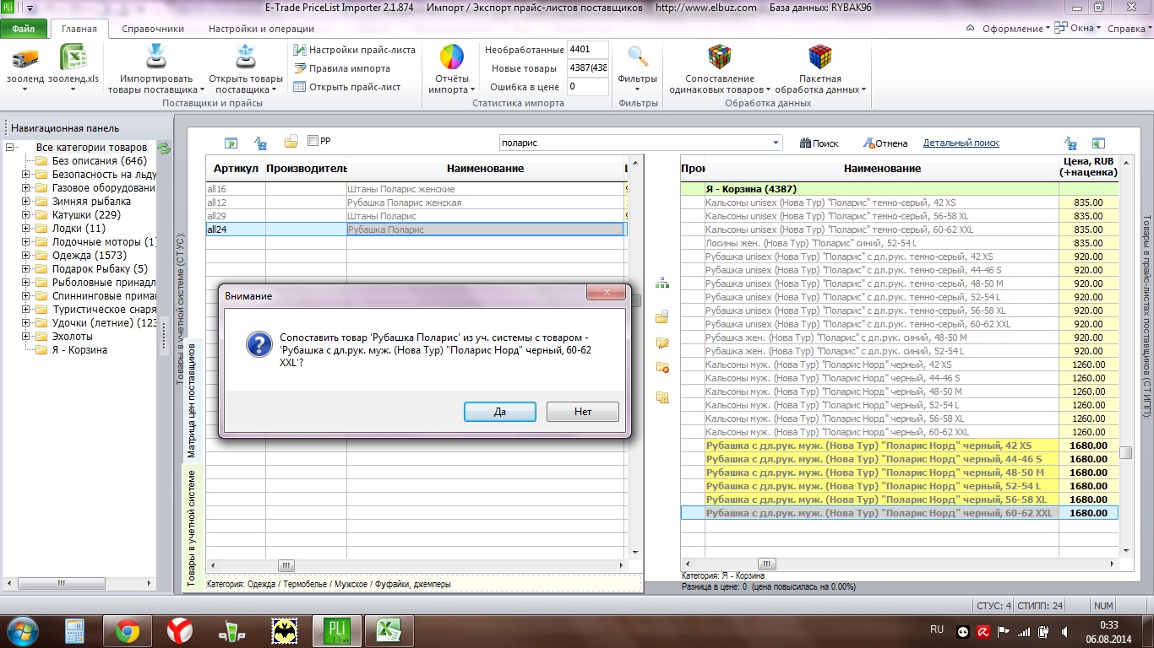
Task: Click the Windows Start button
Action: point(22,630)
